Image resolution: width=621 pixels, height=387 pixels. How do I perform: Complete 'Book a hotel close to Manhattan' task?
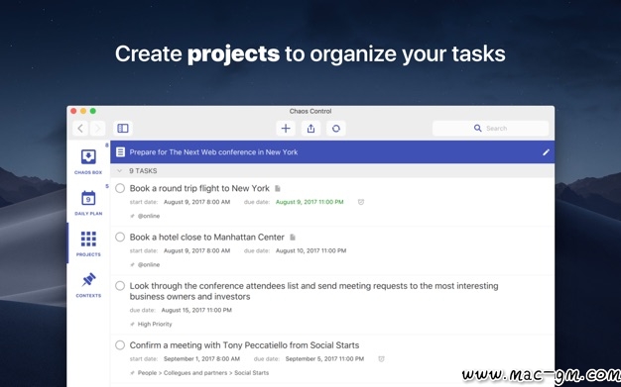tap(120, 237)
